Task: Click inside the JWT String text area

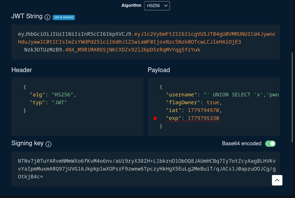Action: click(x=146, y=42)
